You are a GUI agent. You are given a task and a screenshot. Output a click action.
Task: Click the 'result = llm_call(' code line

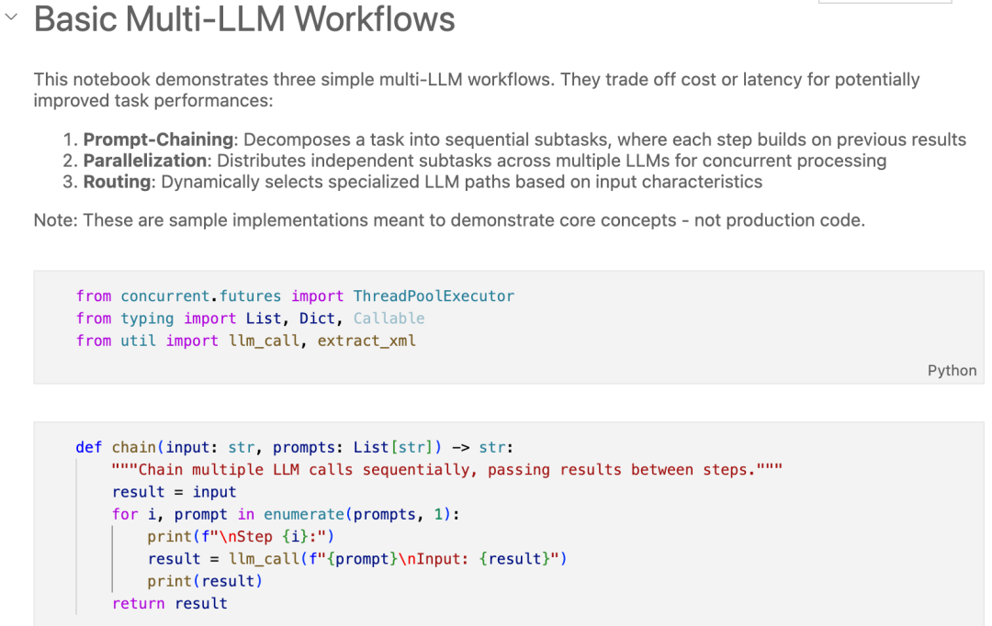[x=356, y=559]
